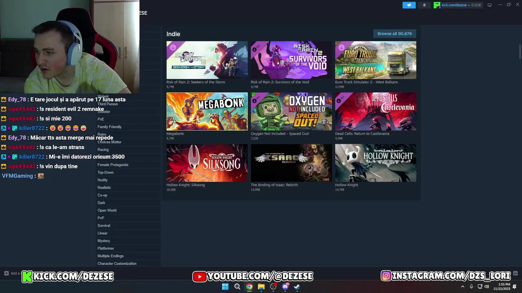Click the arrow badge on Euro Truck West Balkans
The image size is (522, 293).
[x=342, y=47]
